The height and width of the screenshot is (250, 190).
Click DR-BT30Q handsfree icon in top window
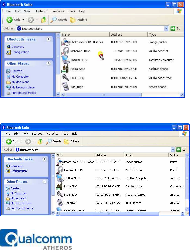pos(65,78)
